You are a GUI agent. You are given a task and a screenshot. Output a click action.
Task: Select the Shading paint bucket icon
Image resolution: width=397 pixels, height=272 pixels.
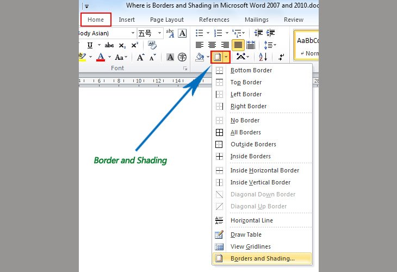coord(200,57)
